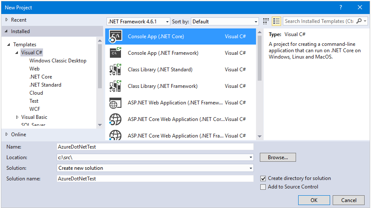Click the OK button

(x=314, y=200)
